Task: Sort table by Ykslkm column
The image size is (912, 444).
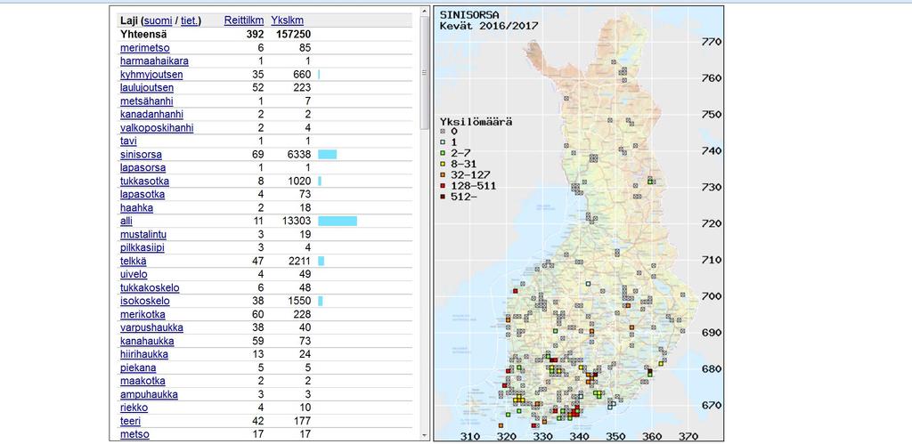Action: (288, 21)
